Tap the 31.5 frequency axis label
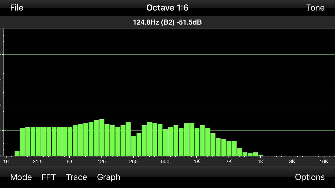335x188 pixels. 38,161
